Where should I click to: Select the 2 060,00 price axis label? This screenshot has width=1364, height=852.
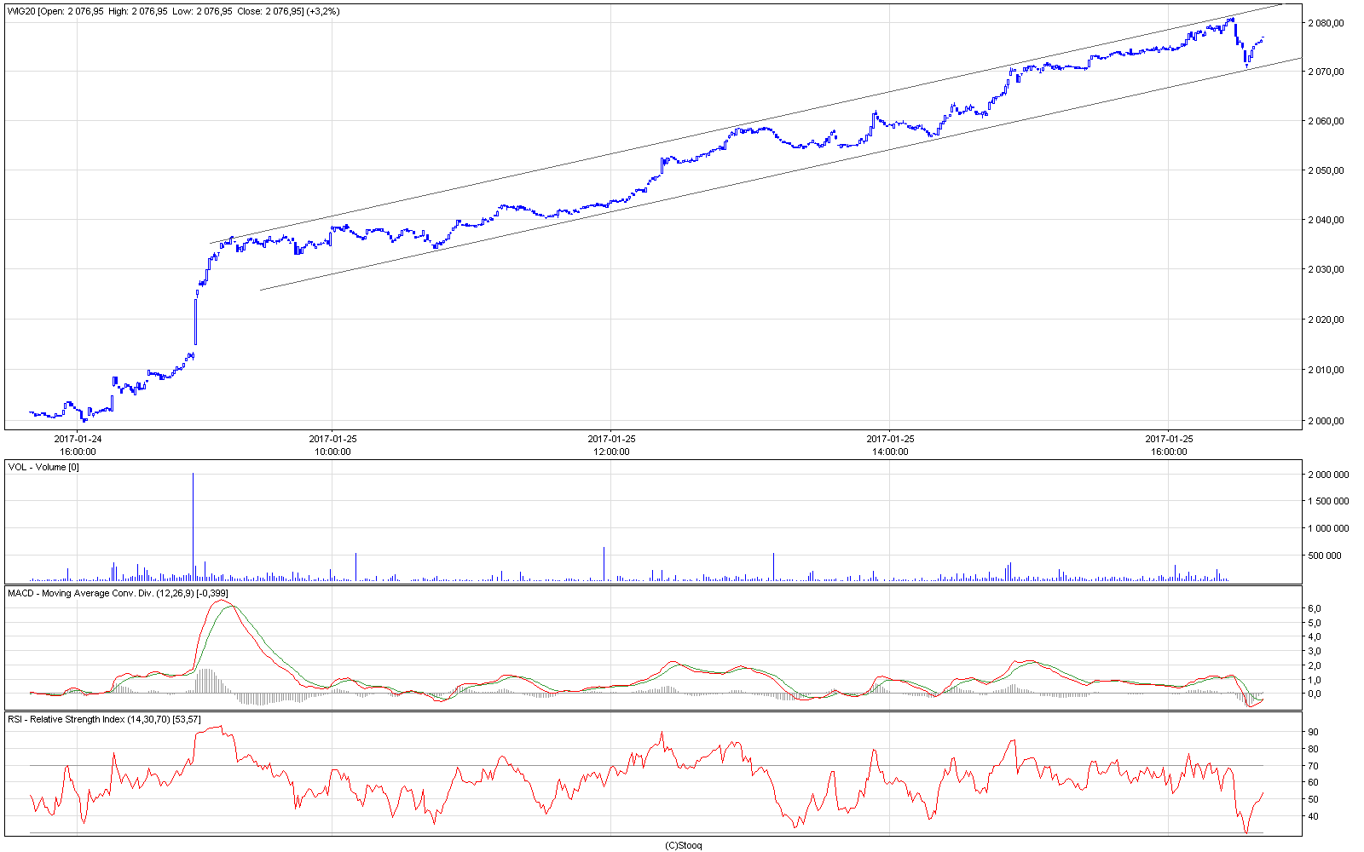(x=1326, y=121)
